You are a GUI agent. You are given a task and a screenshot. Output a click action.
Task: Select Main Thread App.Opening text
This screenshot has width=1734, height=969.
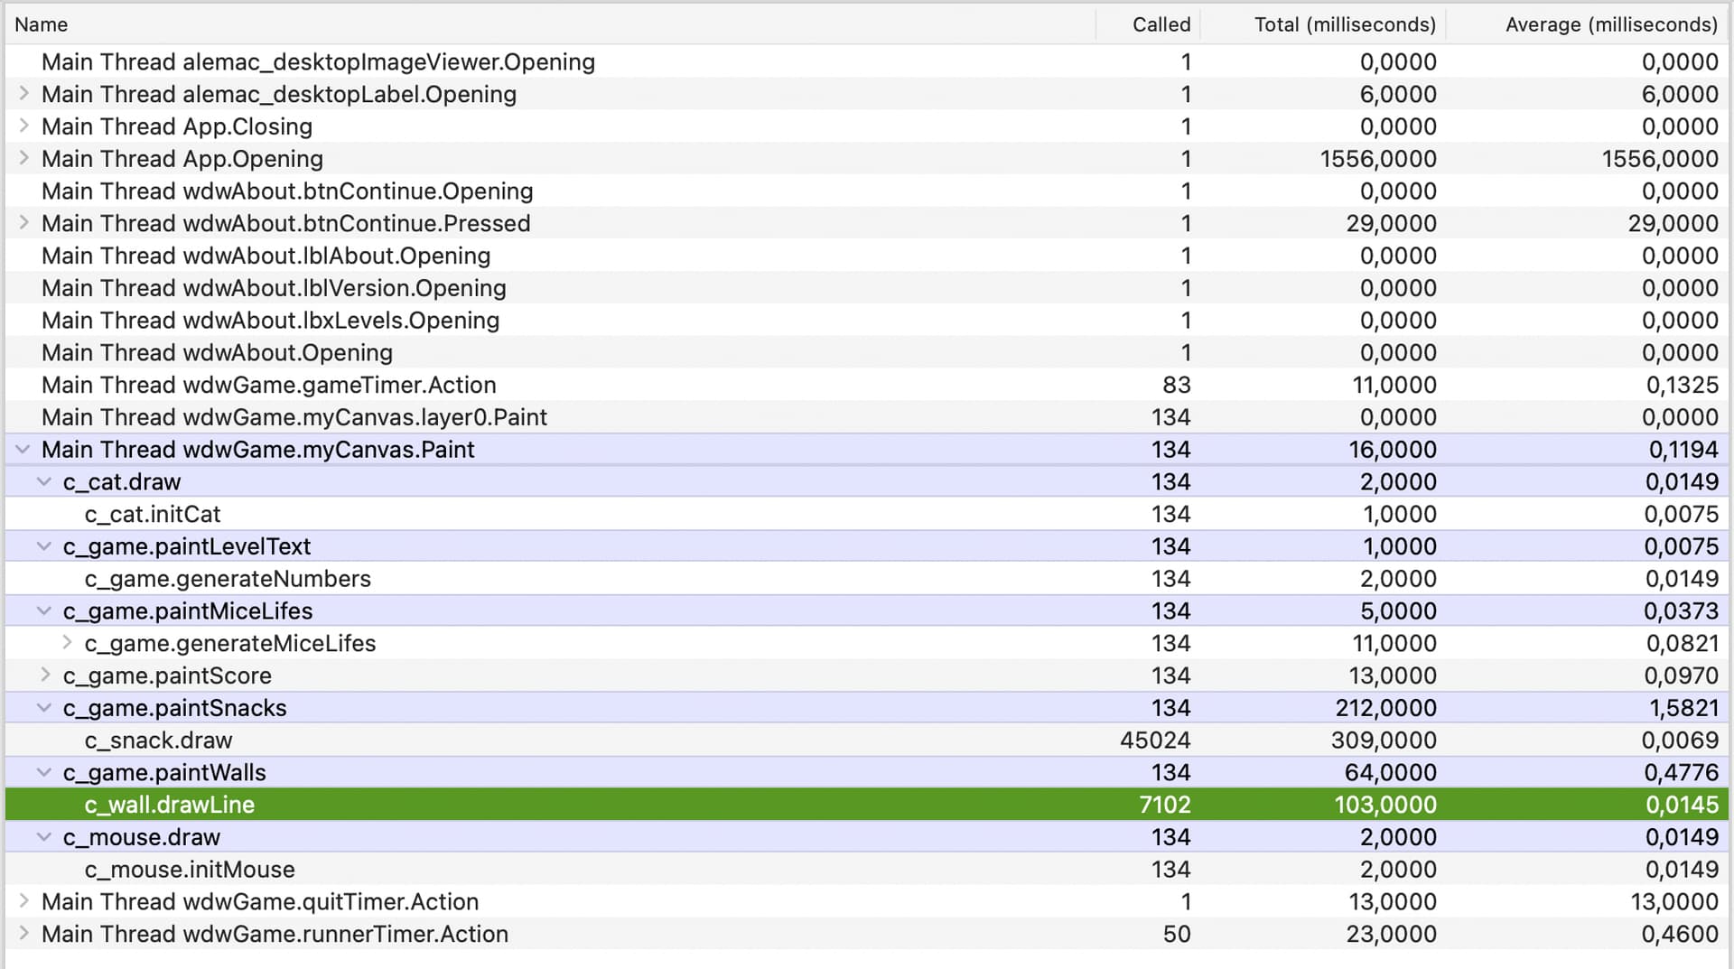182,159
